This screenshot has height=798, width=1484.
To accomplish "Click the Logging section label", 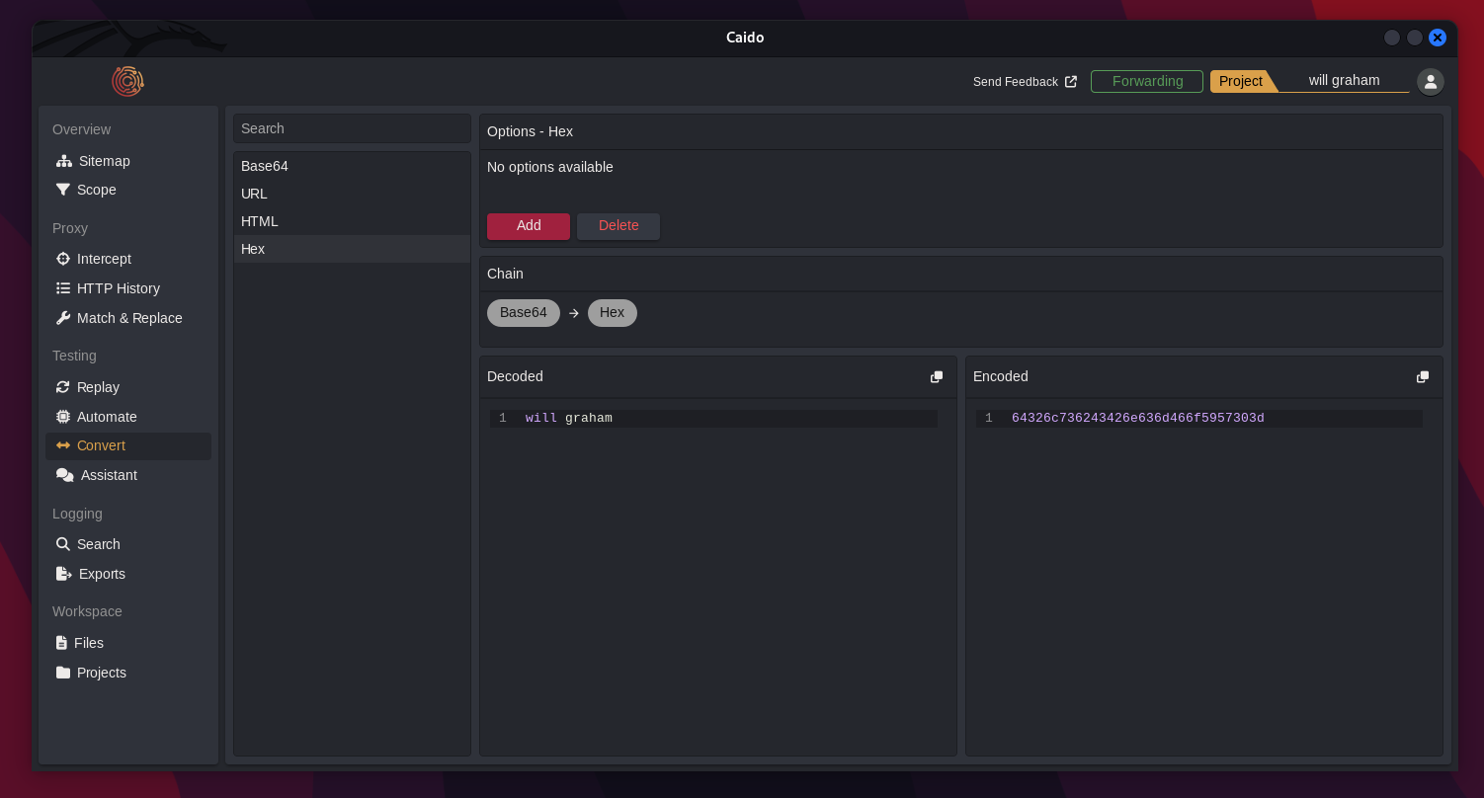I will click(x=77, y=514).
